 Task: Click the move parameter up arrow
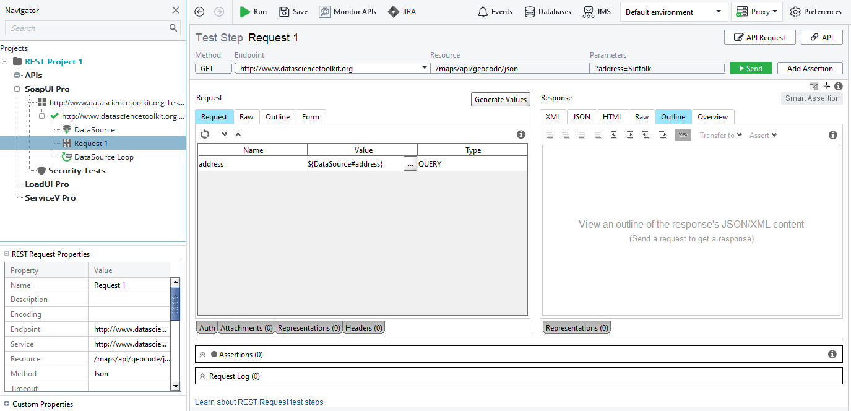point(238,134)
